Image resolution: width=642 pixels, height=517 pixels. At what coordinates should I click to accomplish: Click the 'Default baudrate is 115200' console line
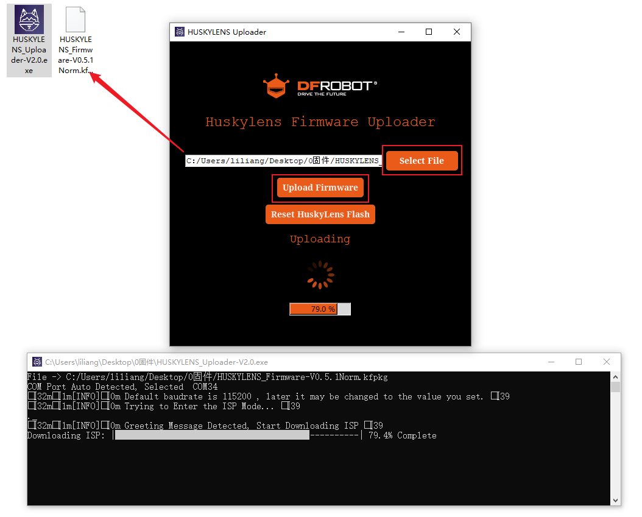[x=268, y=396]
